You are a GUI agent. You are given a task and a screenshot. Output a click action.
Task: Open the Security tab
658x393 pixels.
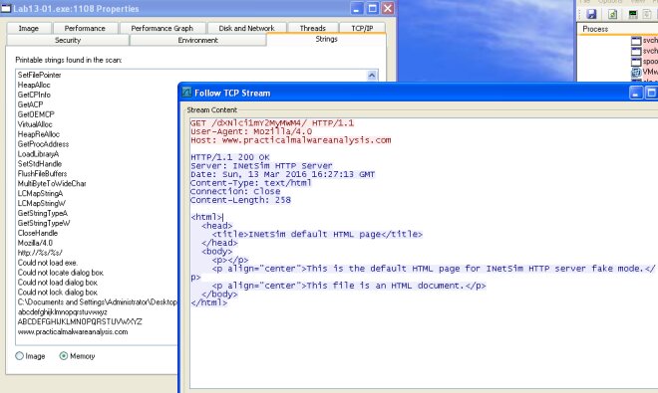click(68, 40)
